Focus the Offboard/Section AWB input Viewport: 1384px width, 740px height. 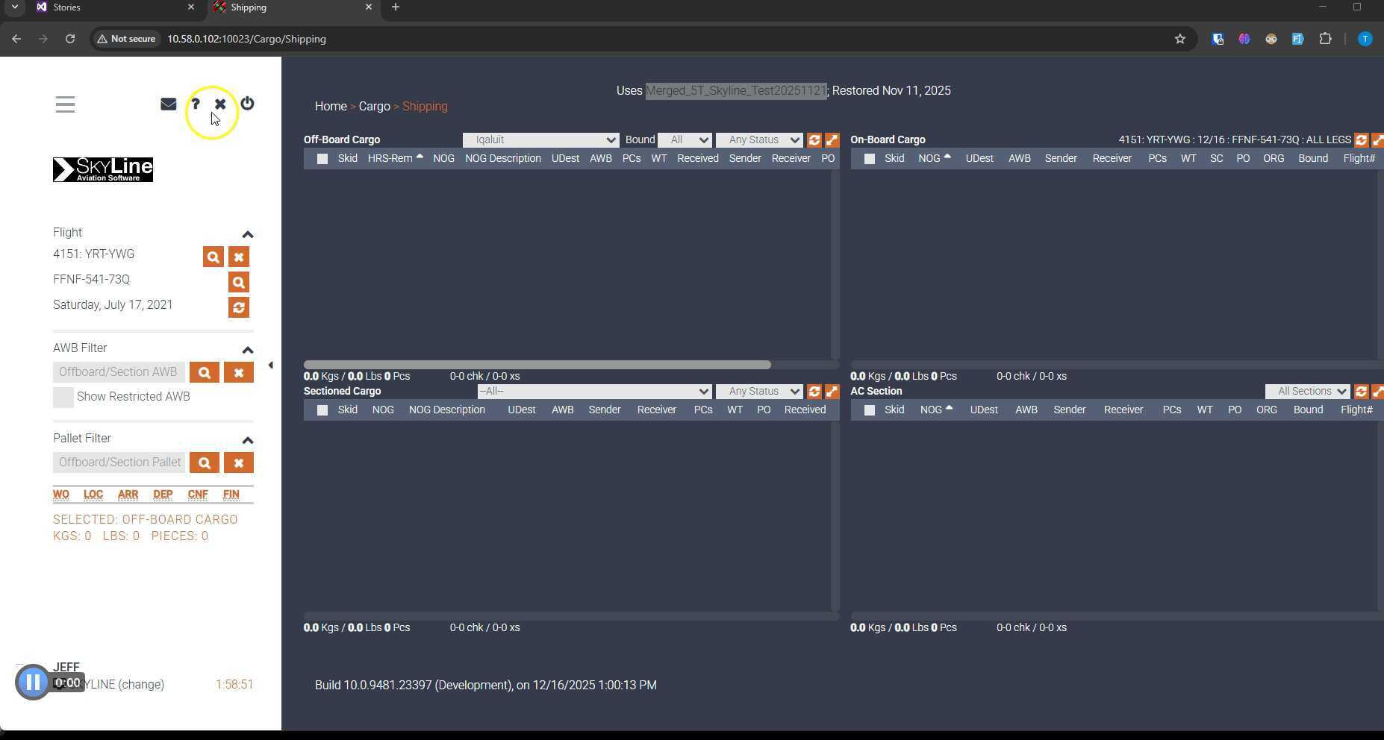(x=119, y=372)
